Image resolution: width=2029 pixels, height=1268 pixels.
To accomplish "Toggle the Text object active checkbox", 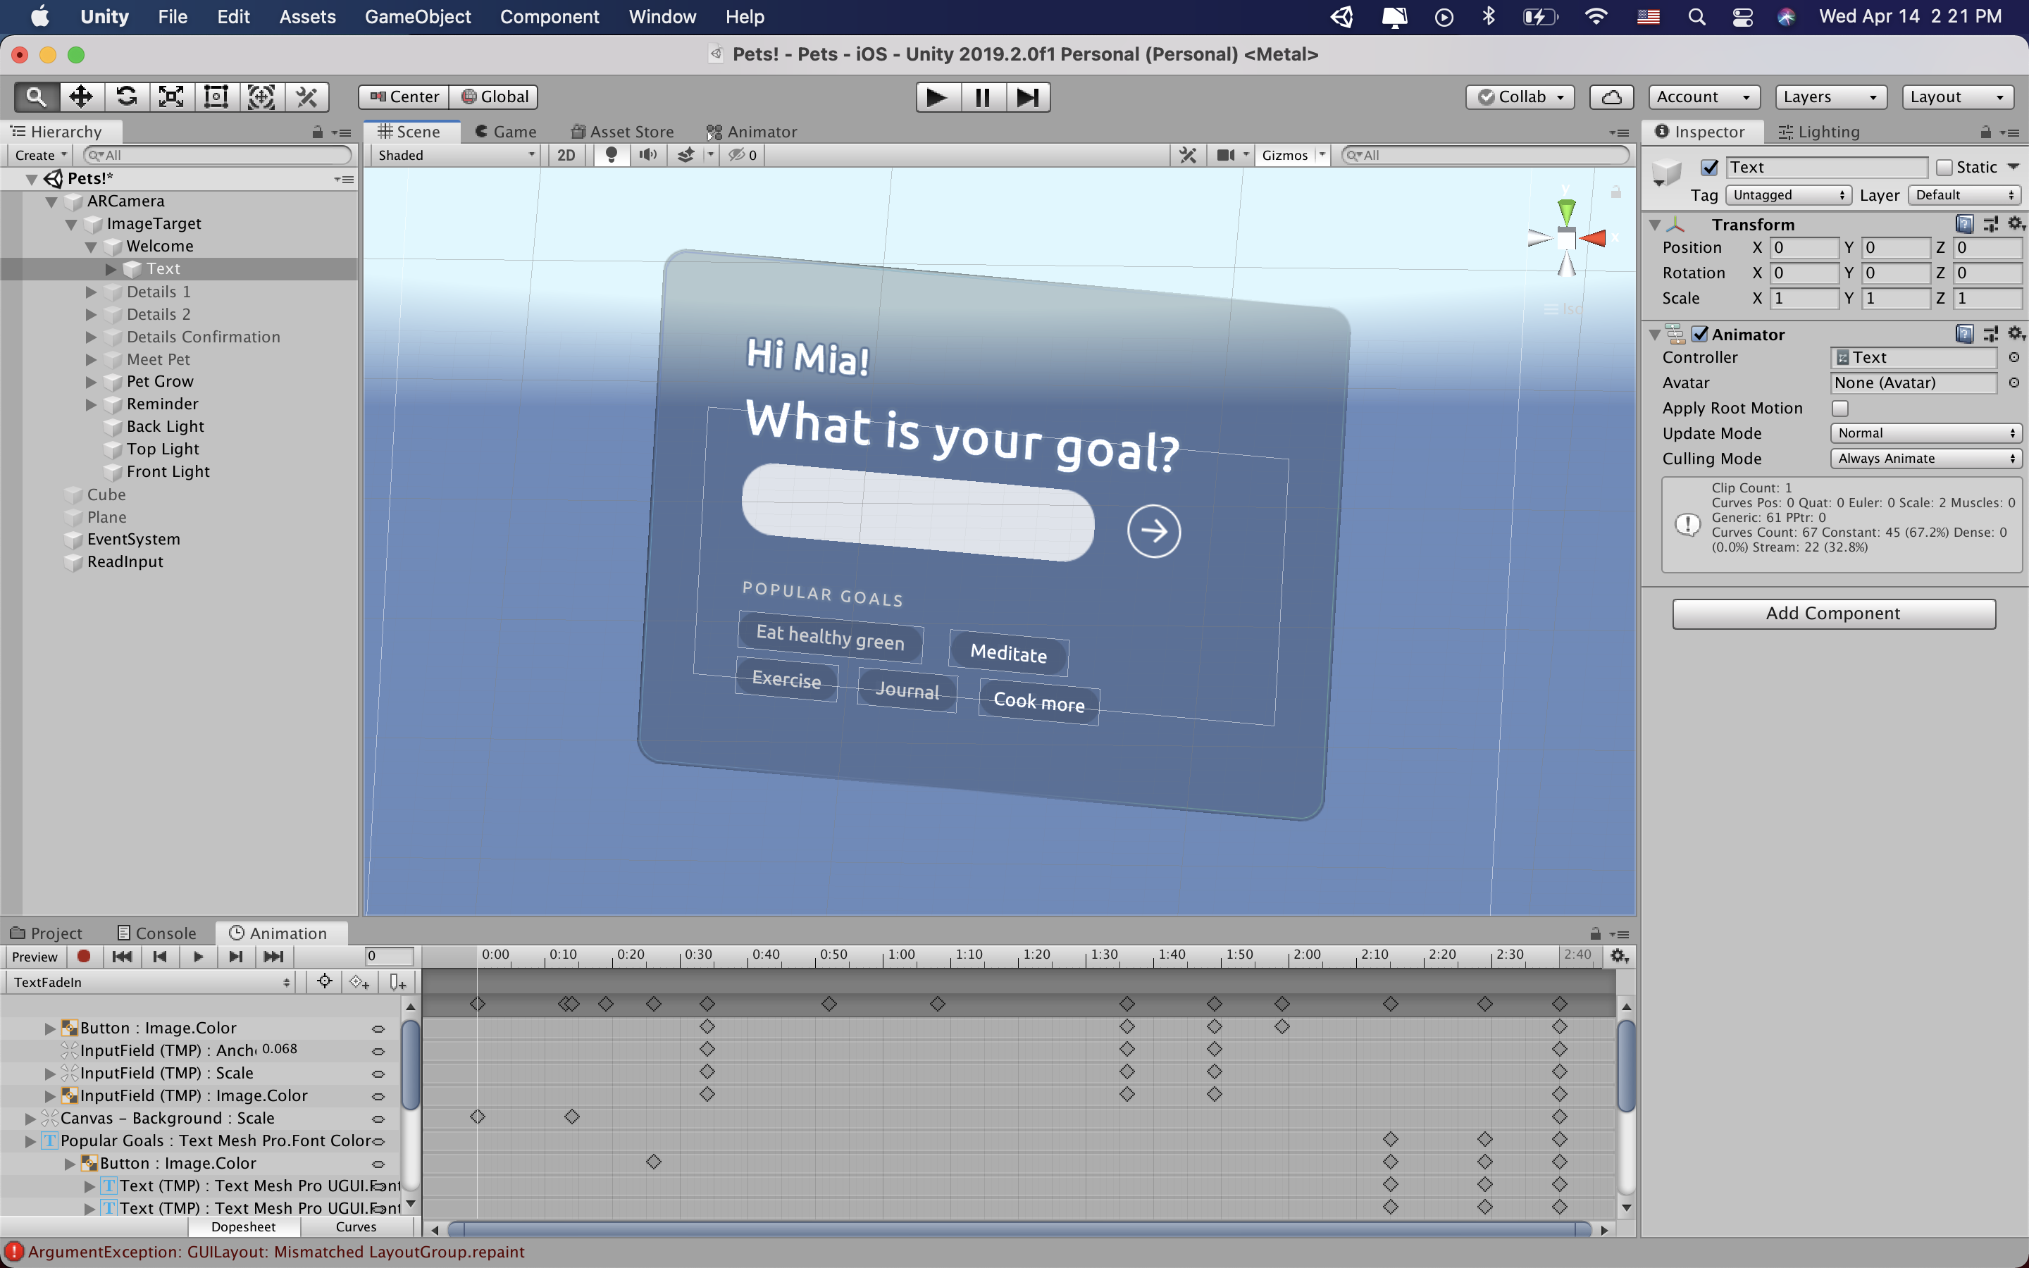I will [1708, 168].
